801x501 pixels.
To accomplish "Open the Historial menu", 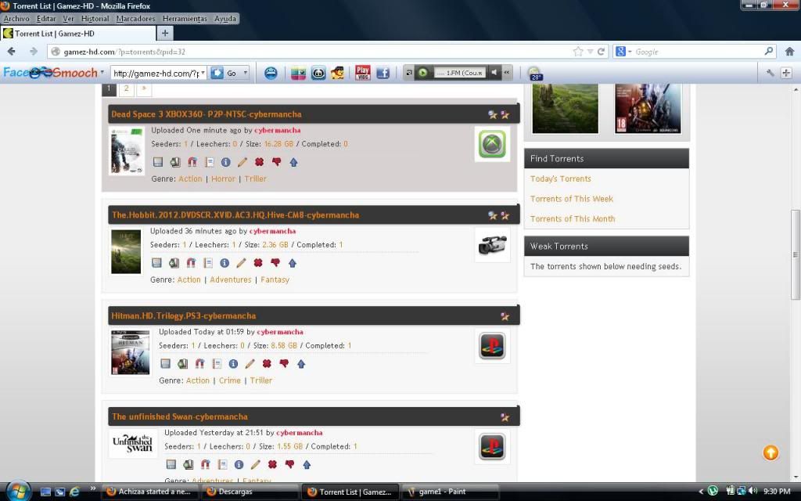I will [x=95, y=19].
